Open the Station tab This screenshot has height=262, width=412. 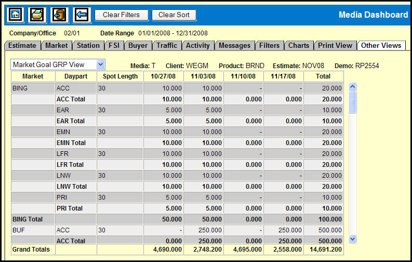click(88, 45)
